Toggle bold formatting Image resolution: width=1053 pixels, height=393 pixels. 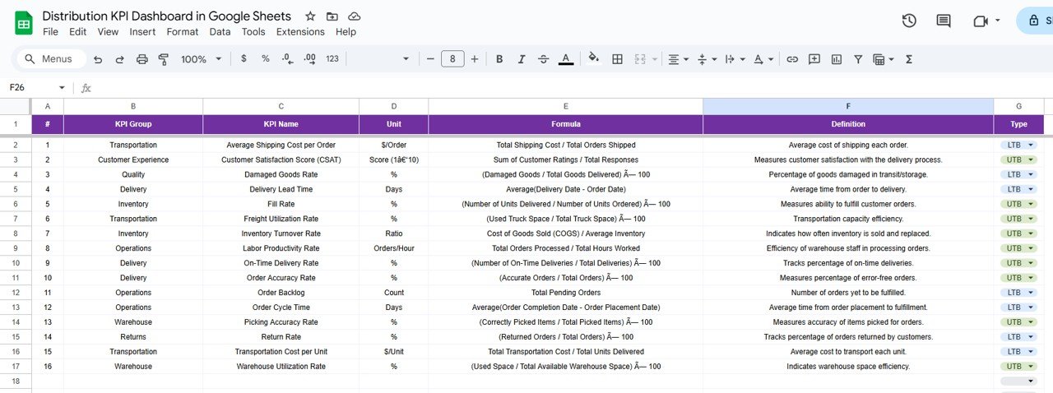coord(499,59)
